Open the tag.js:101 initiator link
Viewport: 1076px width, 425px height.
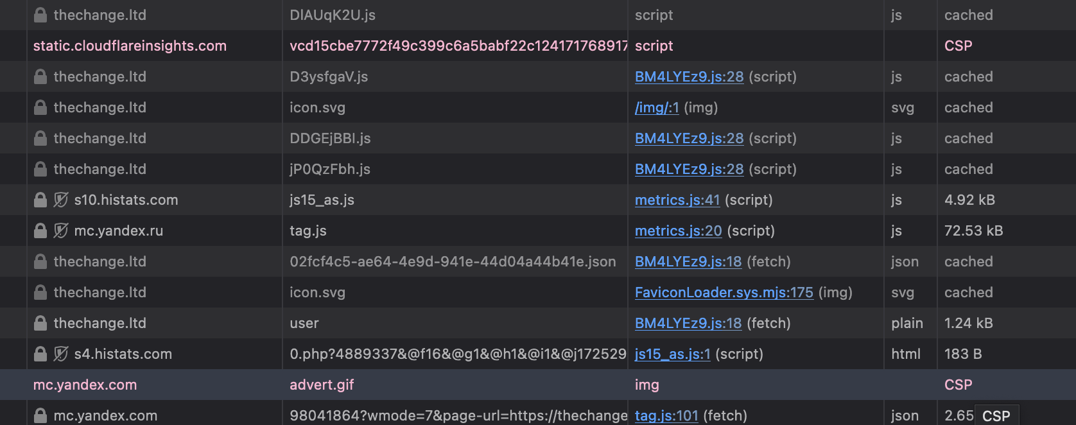(x=666, y=416)
